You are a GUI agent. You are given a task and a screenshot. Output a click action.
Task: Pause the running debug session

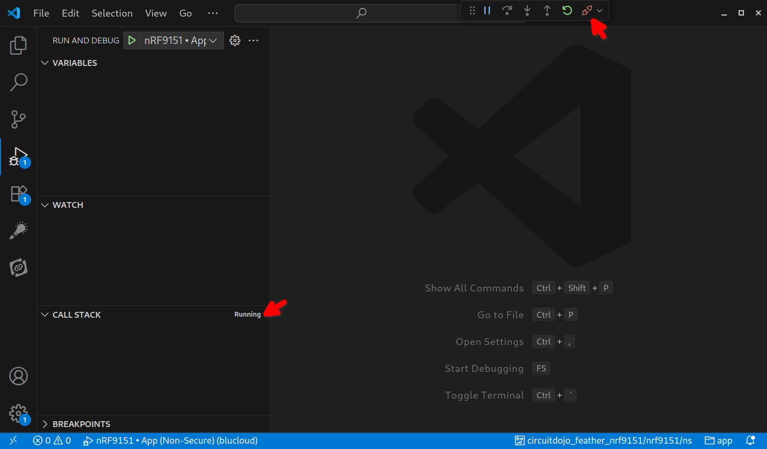click(x=487, y=10)
